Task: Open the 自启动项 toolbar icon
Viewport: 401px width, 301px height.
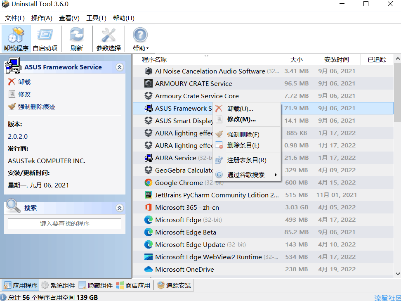Action: pyautogui.click(x=45, y=39)
